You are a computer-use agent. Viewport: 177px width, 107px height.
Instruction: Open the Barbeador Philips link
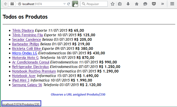26,44
